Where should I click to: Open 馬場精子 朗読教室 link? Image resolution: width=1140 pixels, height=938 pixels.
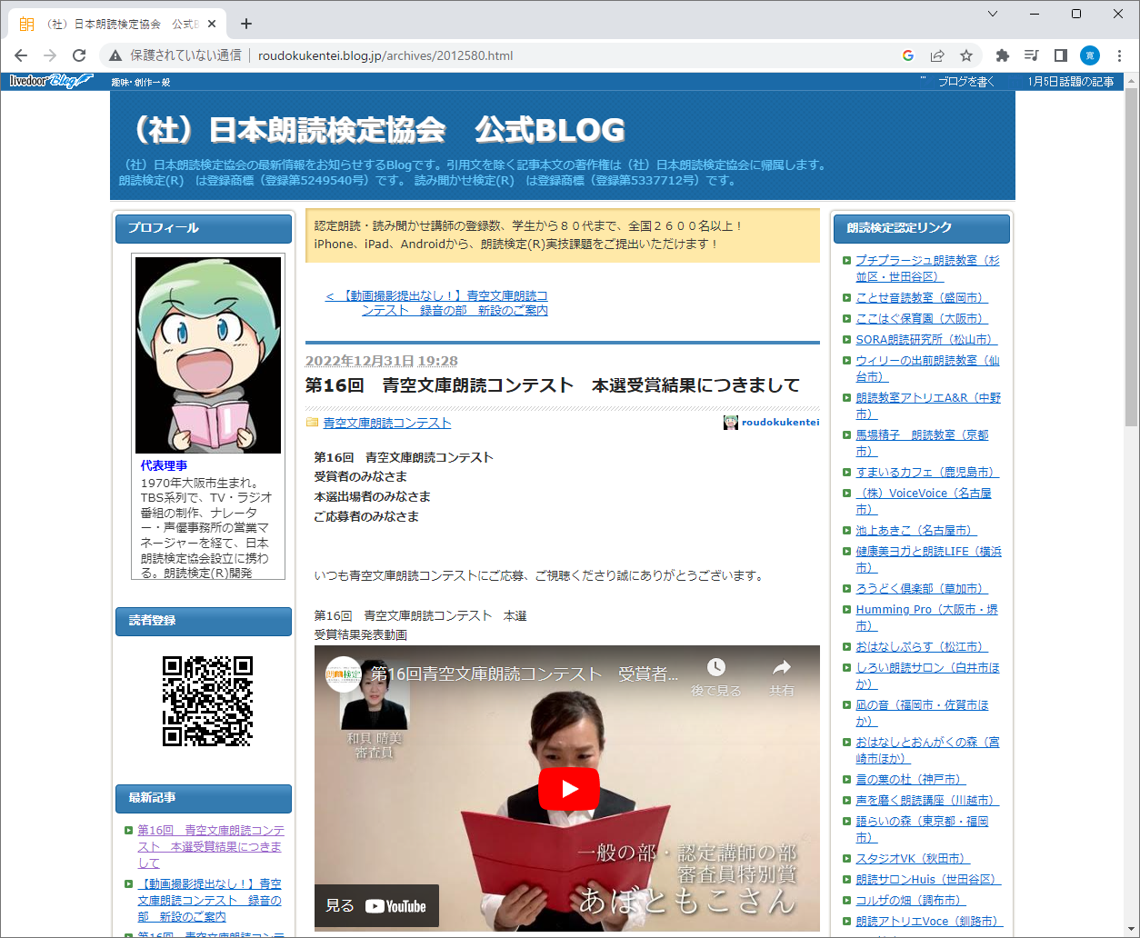click(x=922, y=443)
